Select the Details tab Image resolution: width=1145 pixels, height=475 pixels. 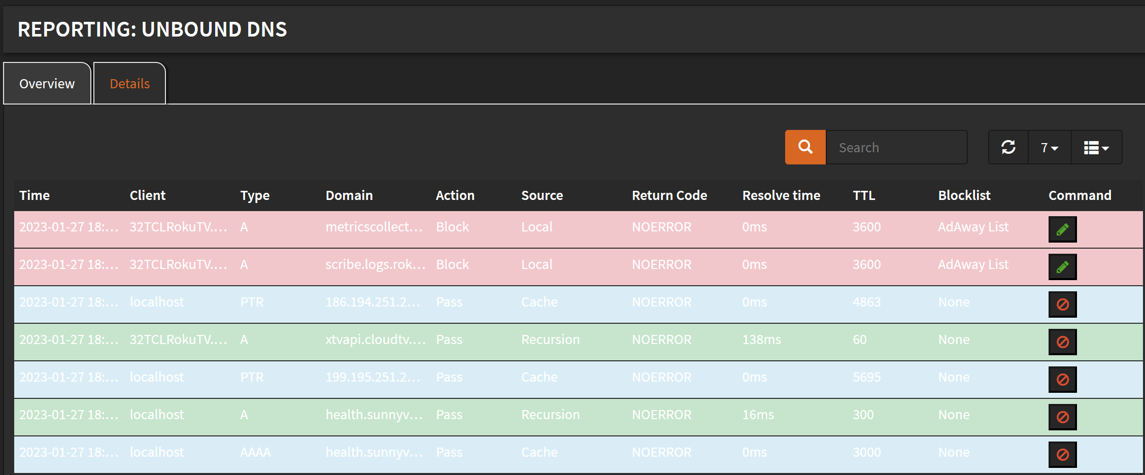point(129,83)
